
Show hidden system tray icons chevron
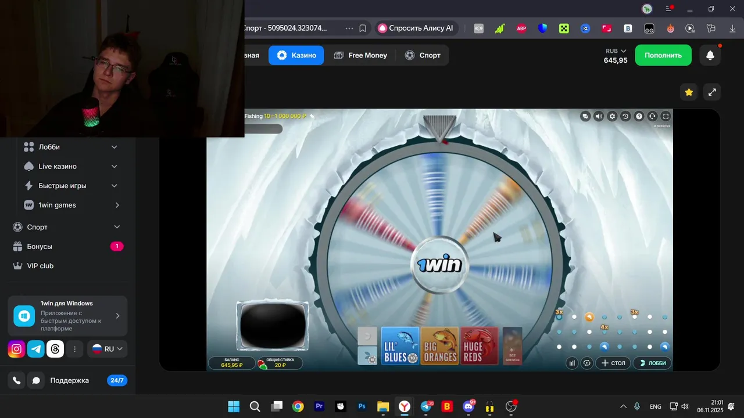[x=623, y=406]
